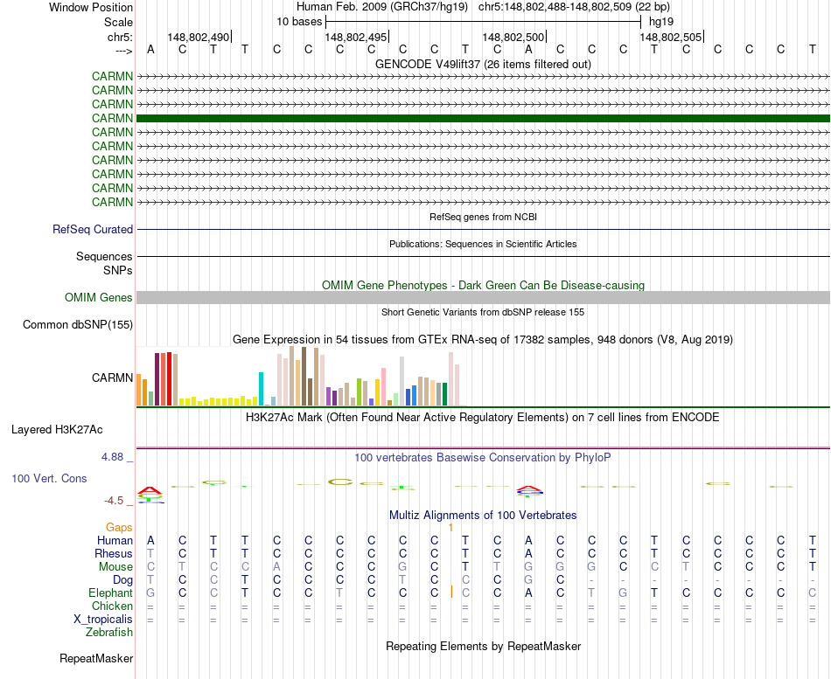The image size is (831, 679).
Task: Open 'Multiz Alignments of 100 Vertebrates' title
Action: pos(483,515)
